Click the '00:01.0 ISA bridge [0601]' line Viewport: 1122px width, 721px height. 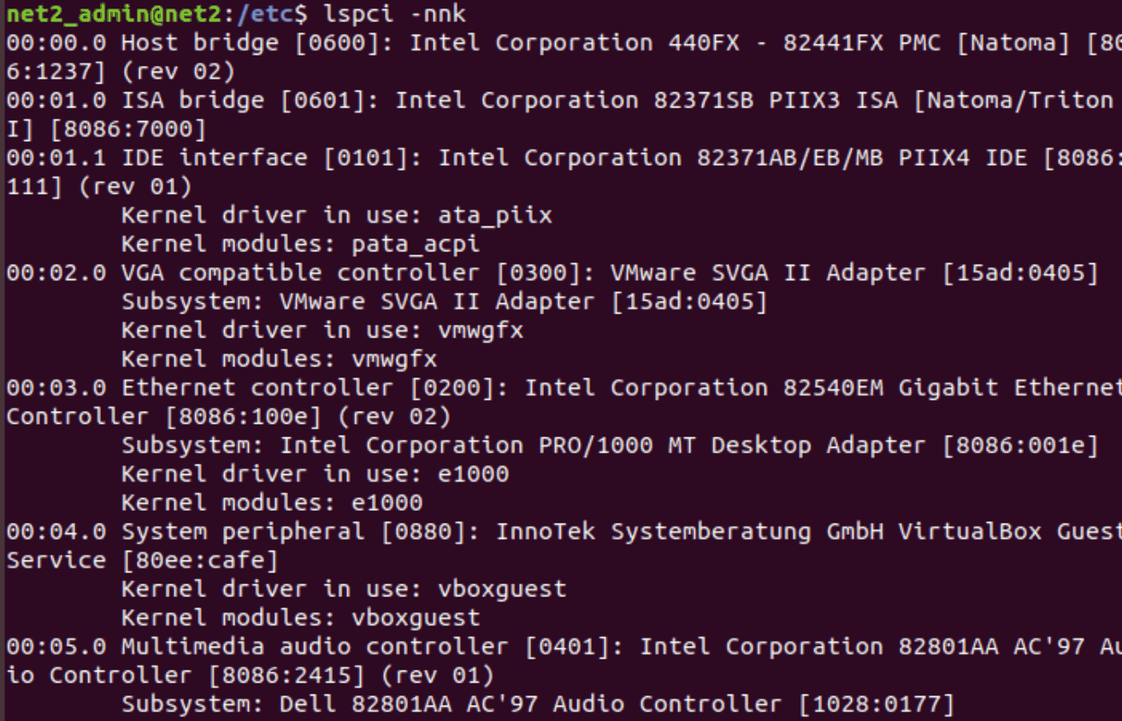[x=560, y=100]
